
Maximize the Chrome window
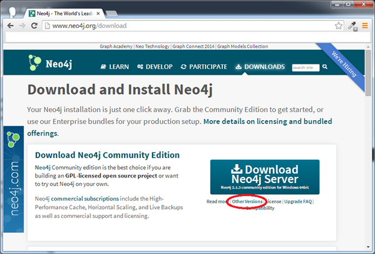pos(349,4)
